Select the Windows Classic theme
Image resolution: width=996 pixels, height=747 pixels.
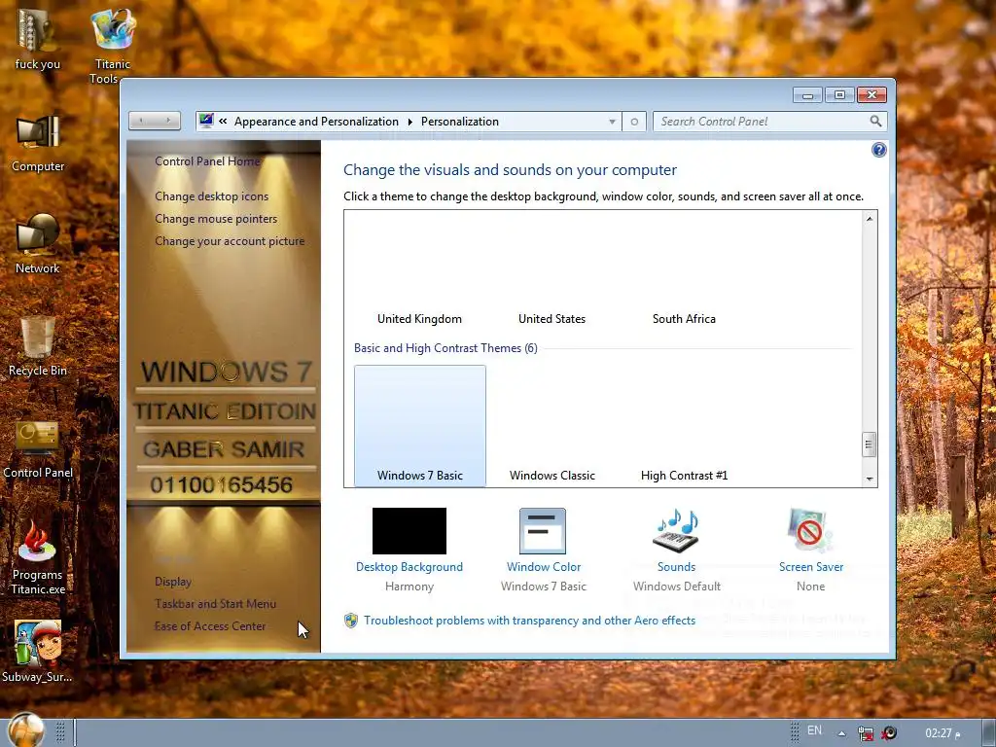552,426
